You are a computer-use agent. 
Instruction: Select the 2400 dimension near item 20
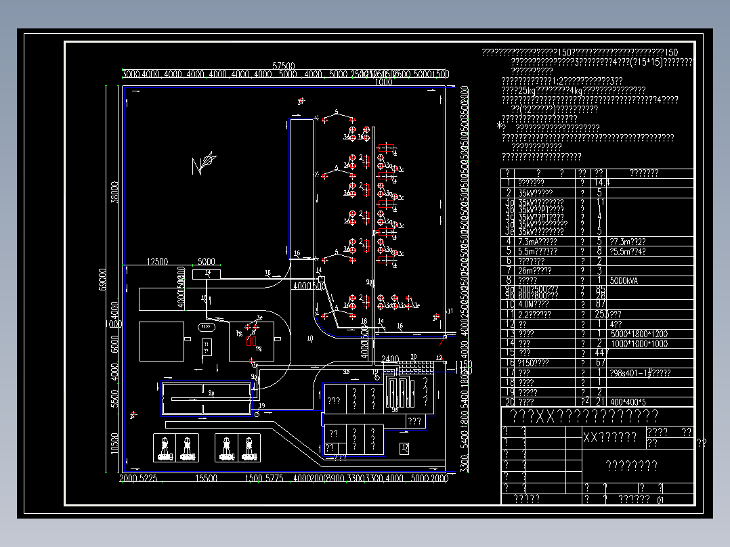tap(390, 359)
